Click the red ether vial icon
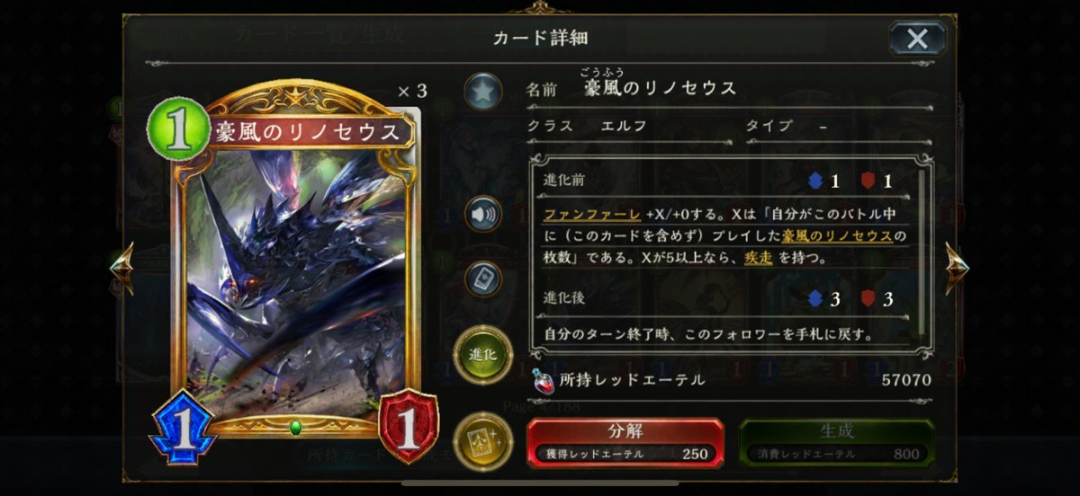Image resolution: width=1080 pixels, height=496 pixels. [544, 380]
